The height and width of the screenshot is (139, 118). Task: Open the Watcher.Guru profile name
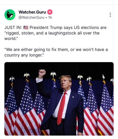(32, 12)
